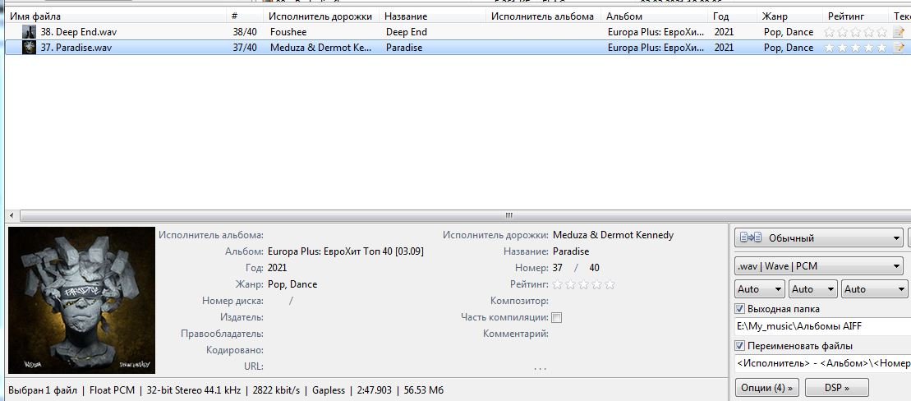Sort by Жанр column header
This screenshot has width=911, height=401.
click(x=789, y=16)
